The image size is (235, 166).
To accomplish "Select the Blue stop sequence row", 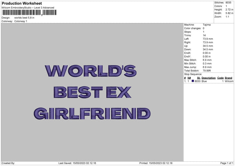I will click(208, 81).
